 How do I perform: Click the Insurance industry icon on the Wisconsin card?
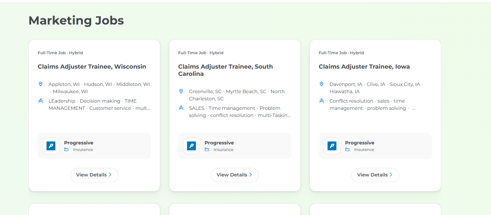point(66,150)
